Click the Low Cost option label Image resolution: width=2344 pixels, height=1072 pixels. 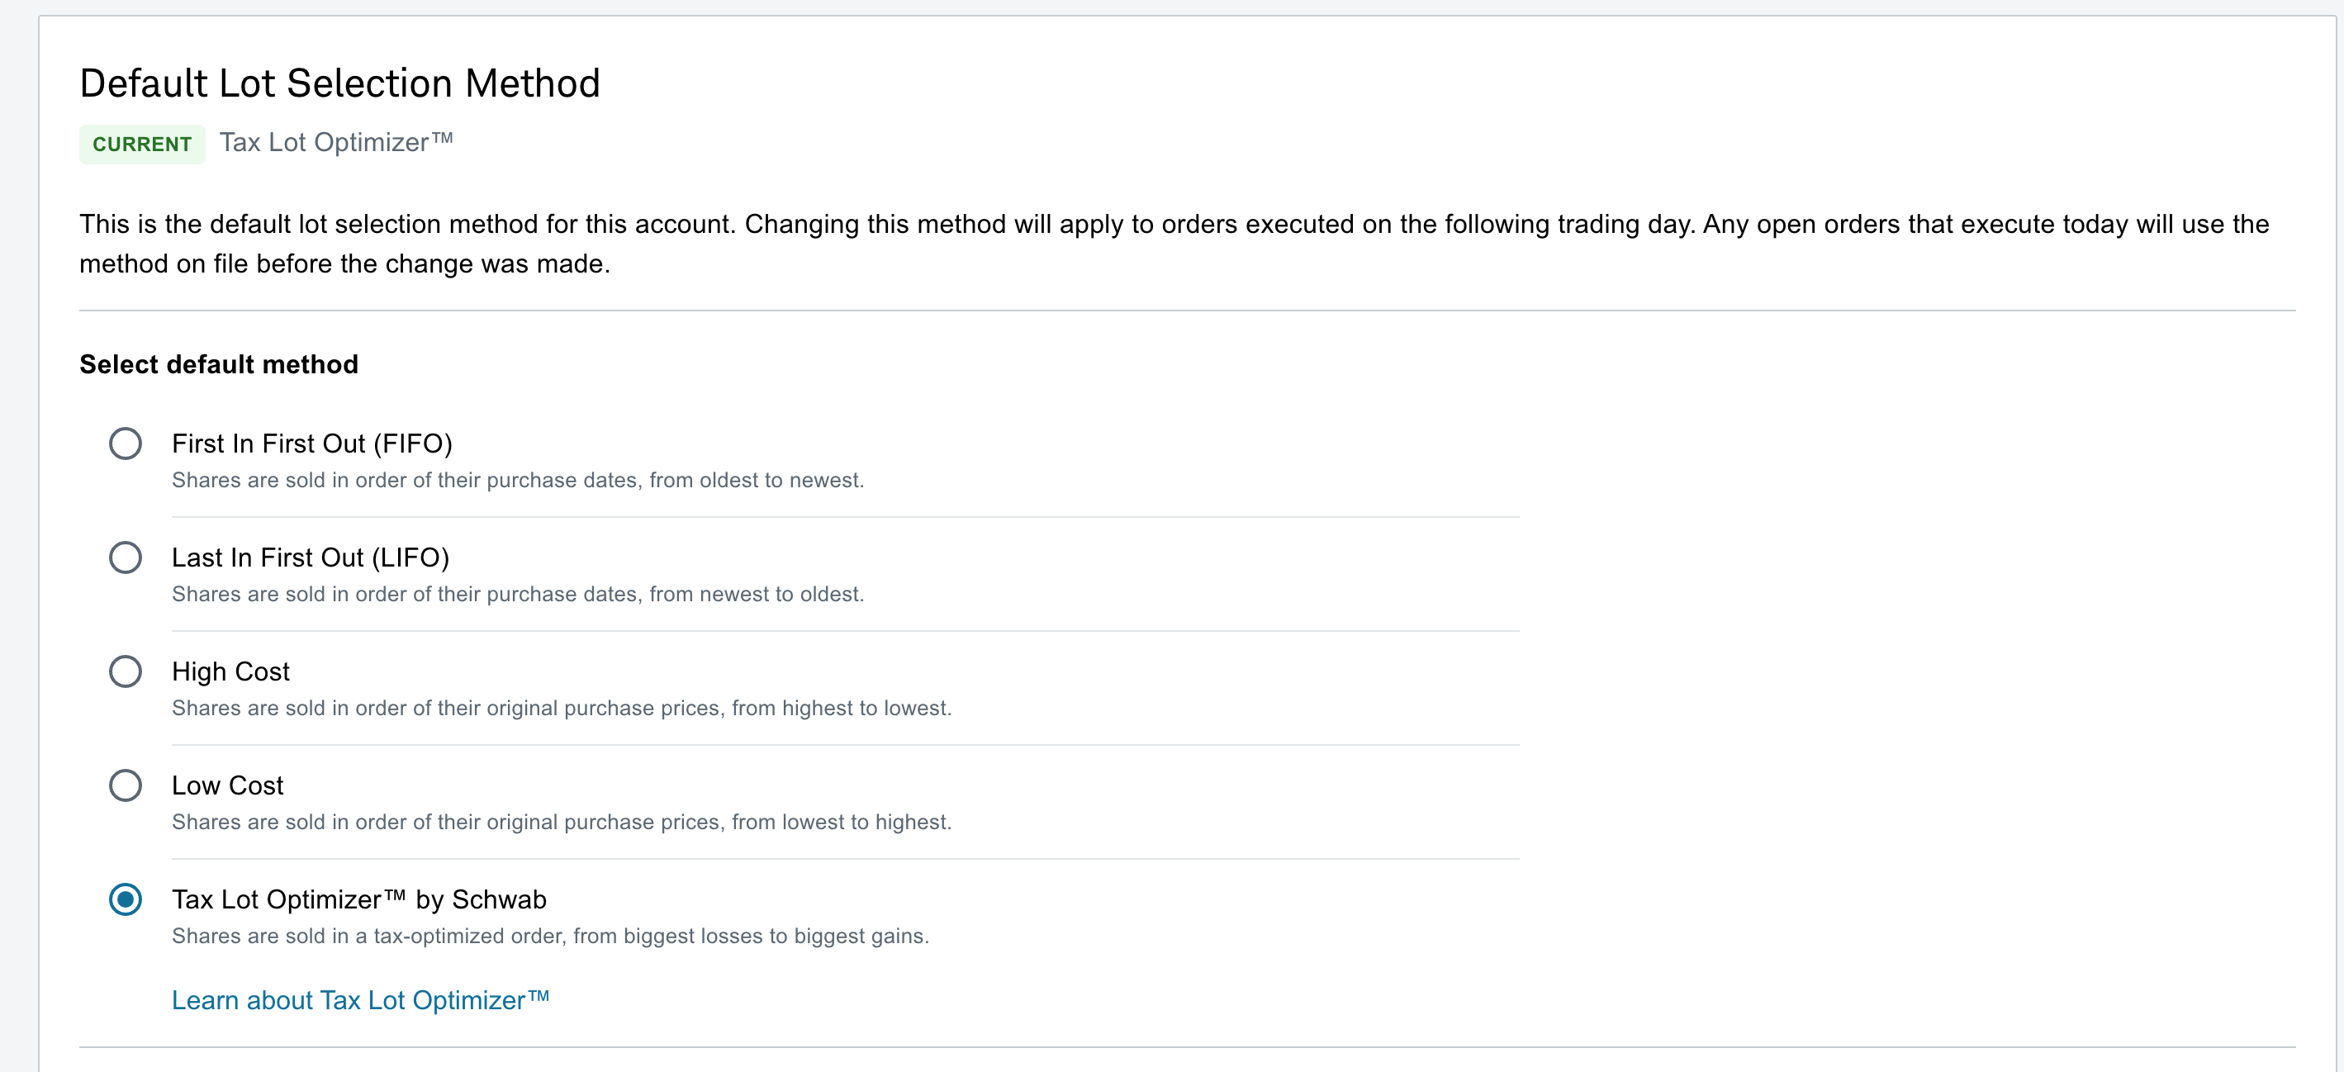[227, 785]
